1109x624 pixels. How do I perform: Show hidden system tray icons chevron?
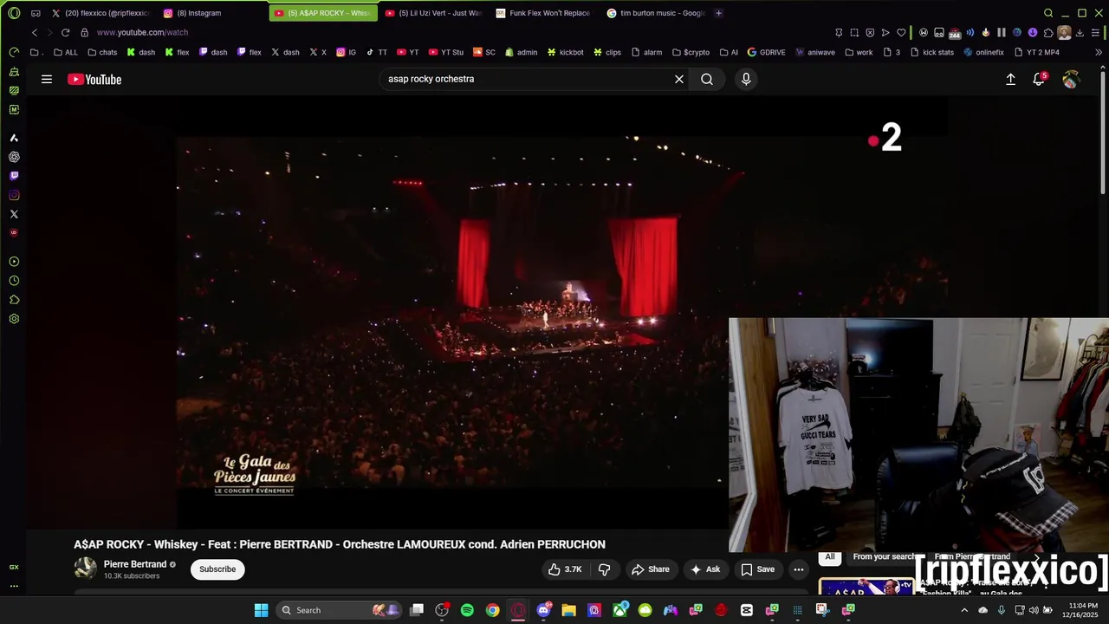click(965, 610)
